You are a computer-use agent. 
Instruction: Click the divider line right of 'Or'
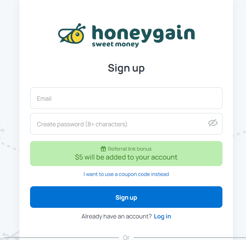[190, 238]
